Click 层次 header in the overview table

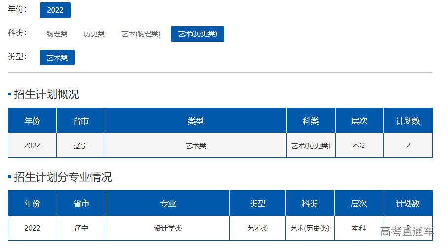(x=359, y=121)
